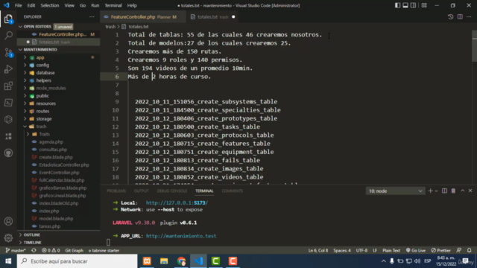Add a new terminal with plus icon
The image size is (477, 268).
430,191
